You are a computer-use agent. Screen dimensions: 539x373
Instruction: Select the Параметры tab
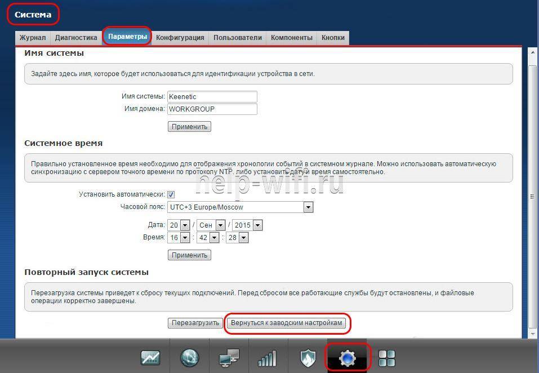click(127, 37)
